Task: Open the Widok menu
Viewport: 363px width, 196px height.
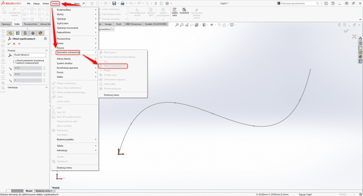Action: [46, 4]
